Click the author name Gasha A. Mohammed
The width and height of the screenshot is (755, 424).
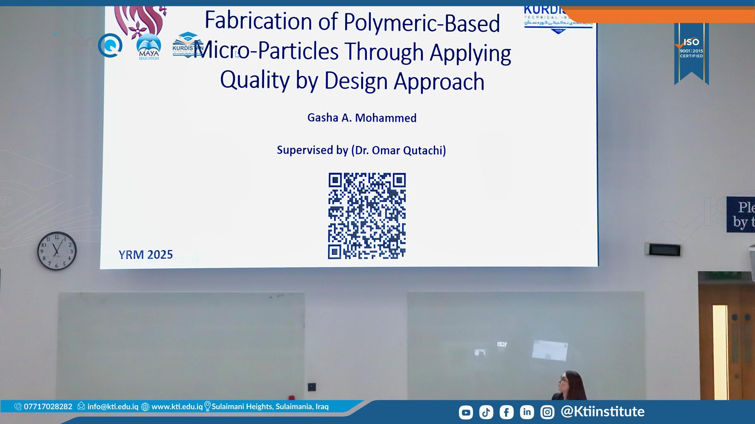coord(362,118)
